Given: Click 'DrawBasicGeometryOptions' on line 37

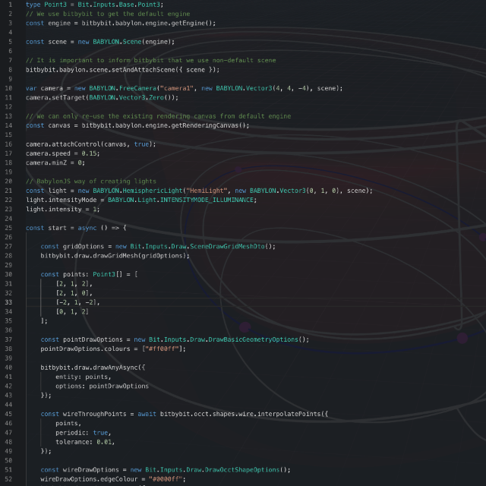Looking at the screenshot, I should 253,339.
